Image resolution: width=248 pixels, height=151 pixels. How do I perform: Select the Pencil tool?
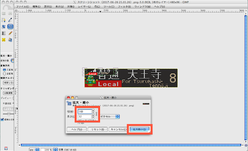tap(10, 33)
